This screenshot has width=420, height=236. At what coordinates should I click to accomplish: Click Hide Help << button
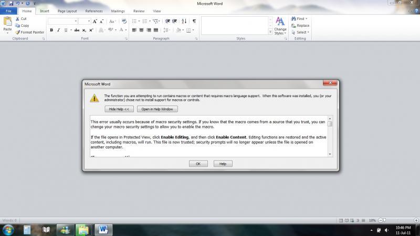[x=119, y=109]
